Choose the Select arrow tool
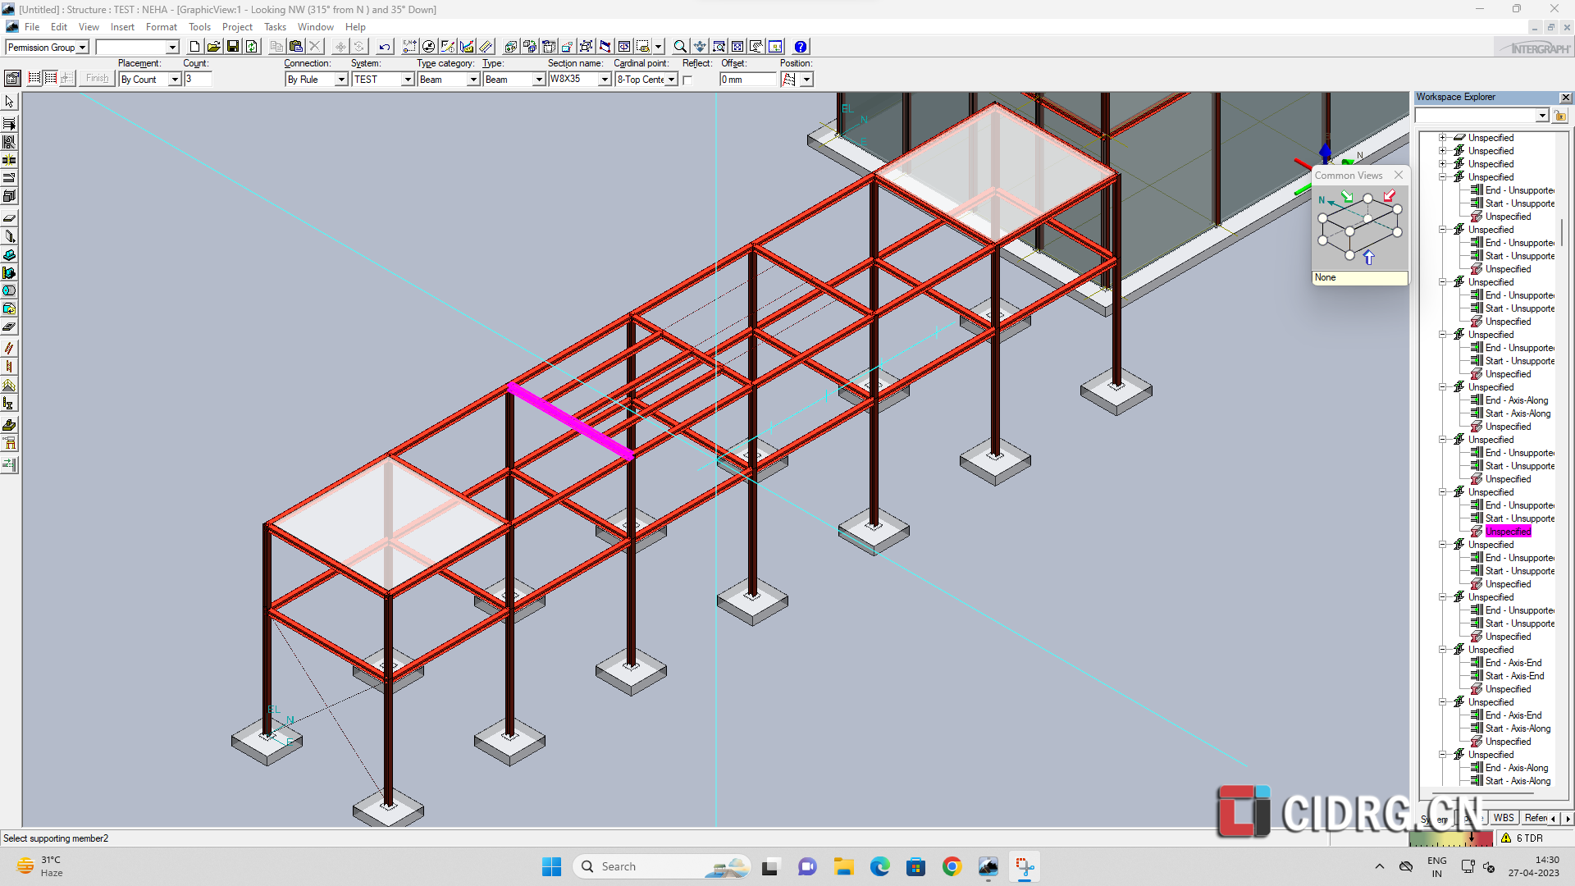Screen dimensions: 1575x886 (x=10, y=102)
